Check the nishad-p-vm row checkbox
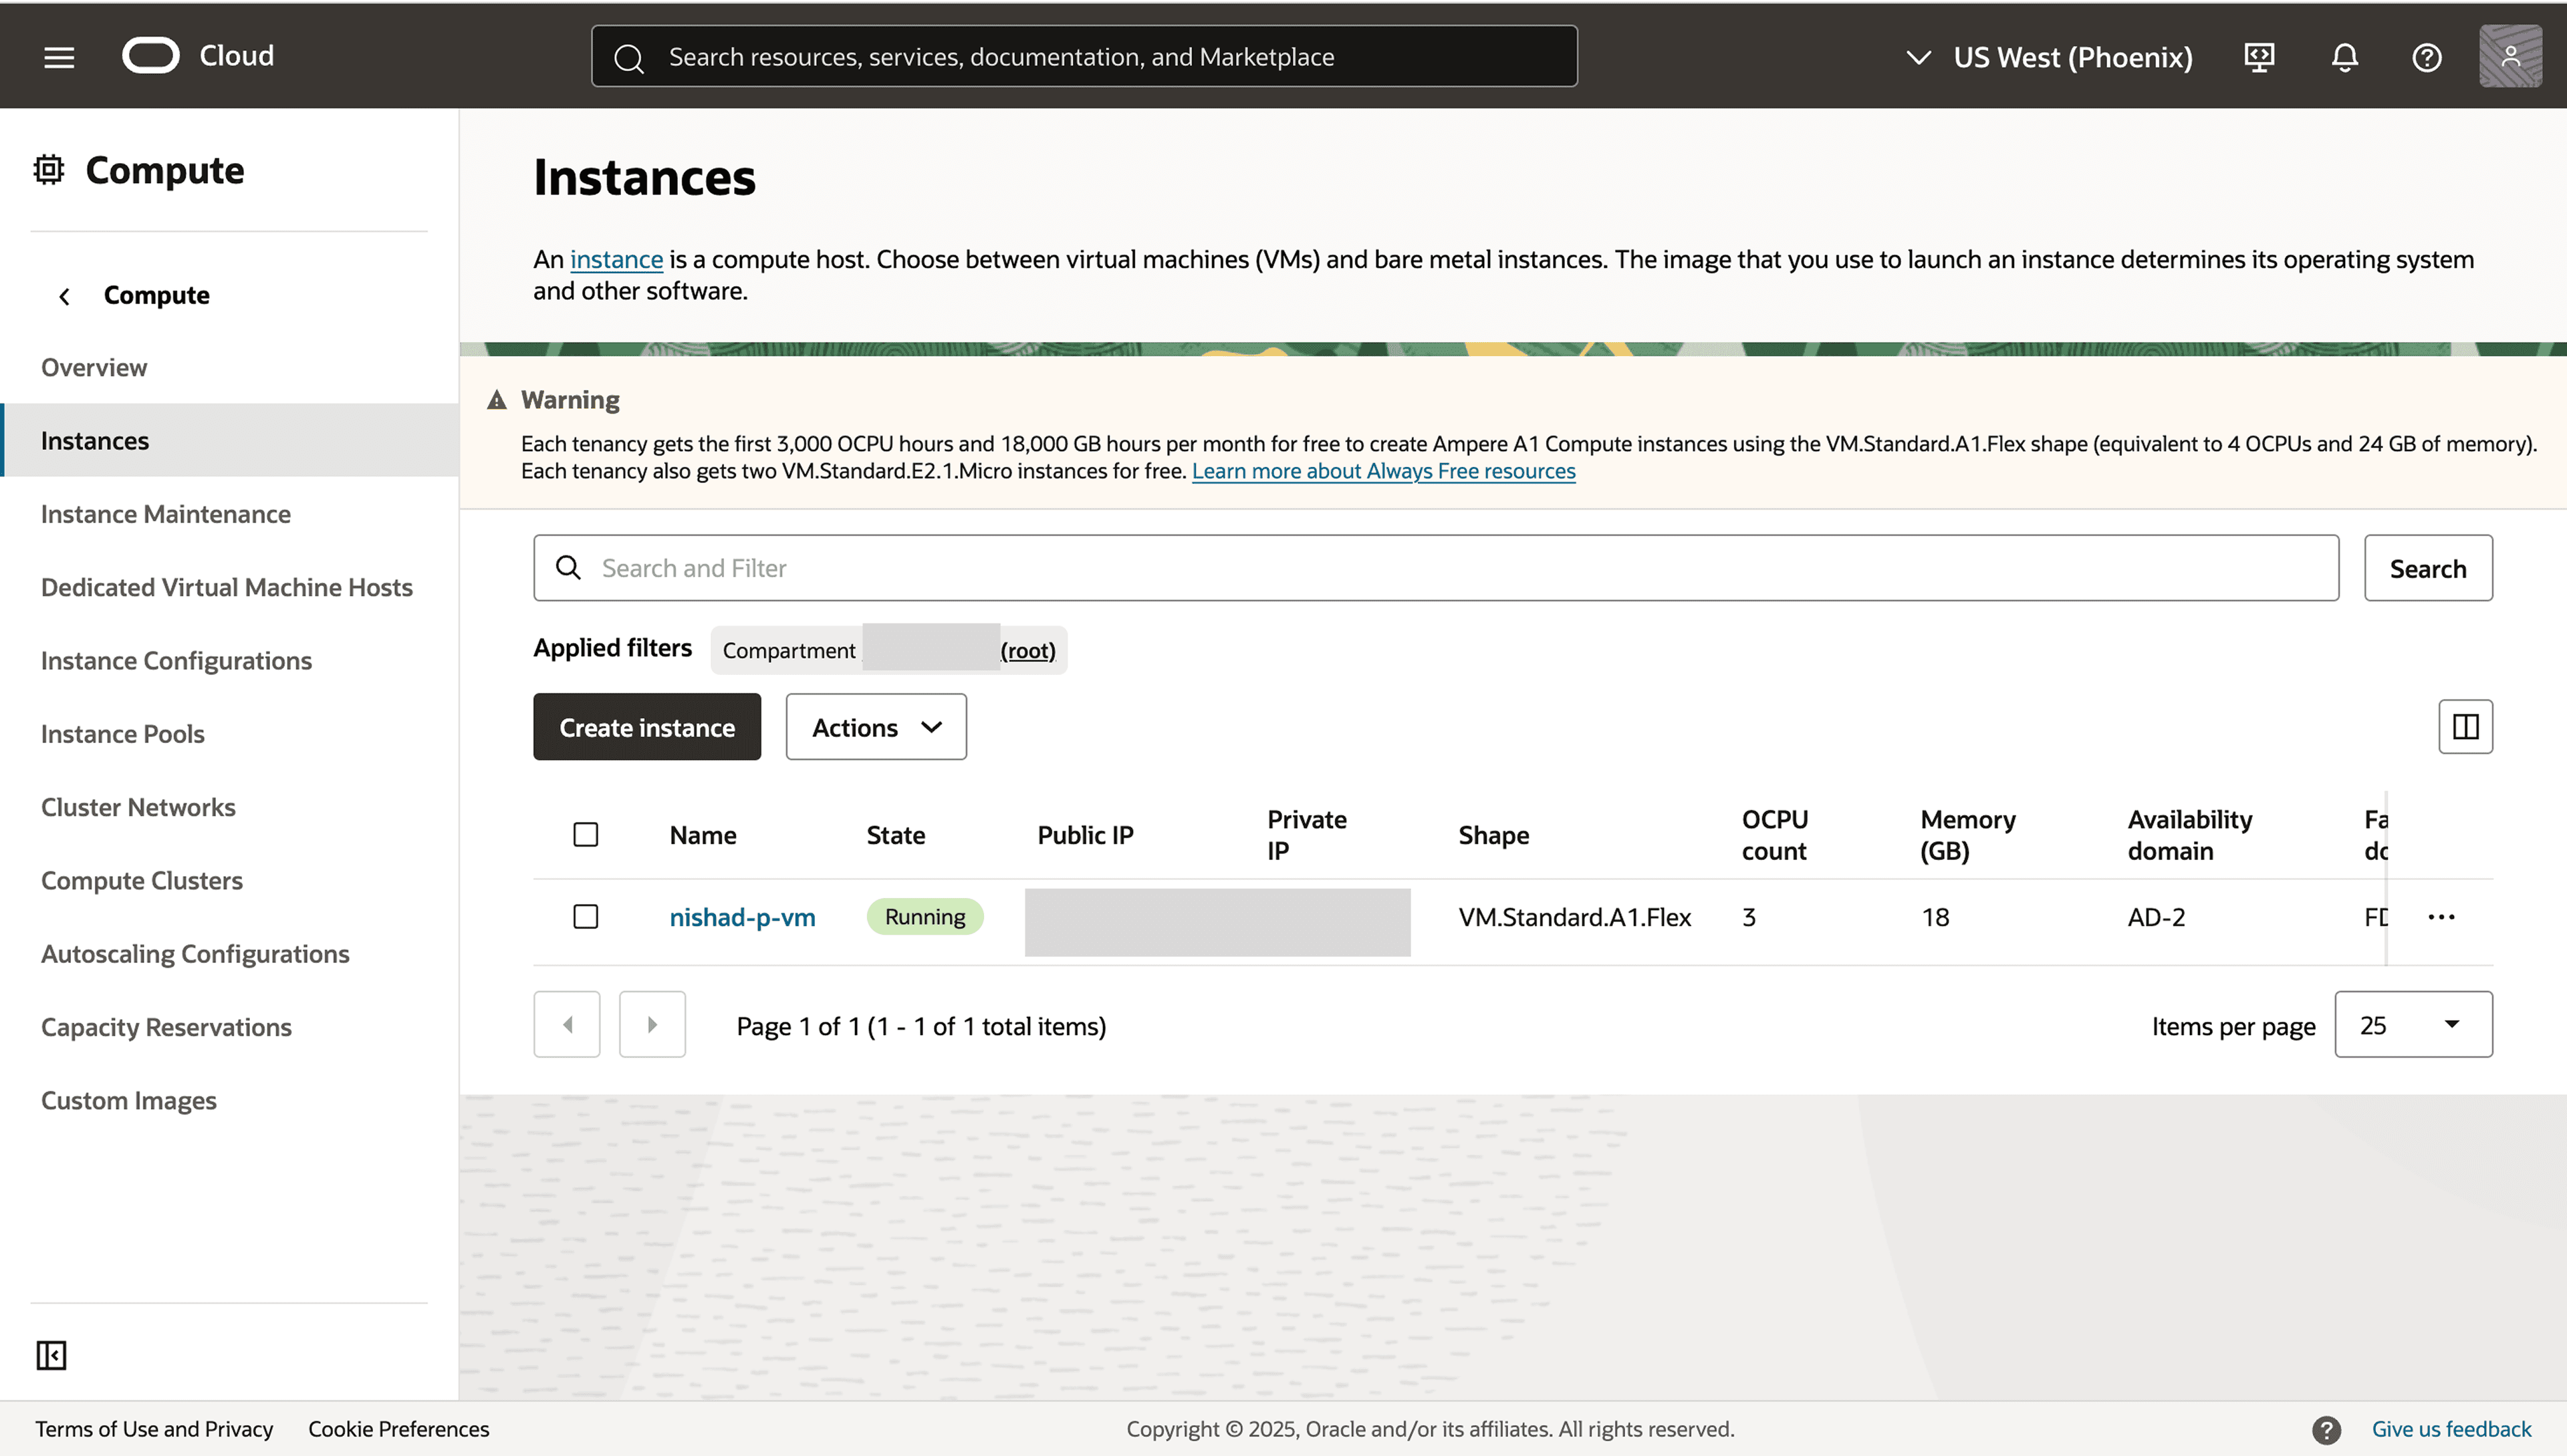The width and height of the screenshot is (2567, 1456). [586, 917]
